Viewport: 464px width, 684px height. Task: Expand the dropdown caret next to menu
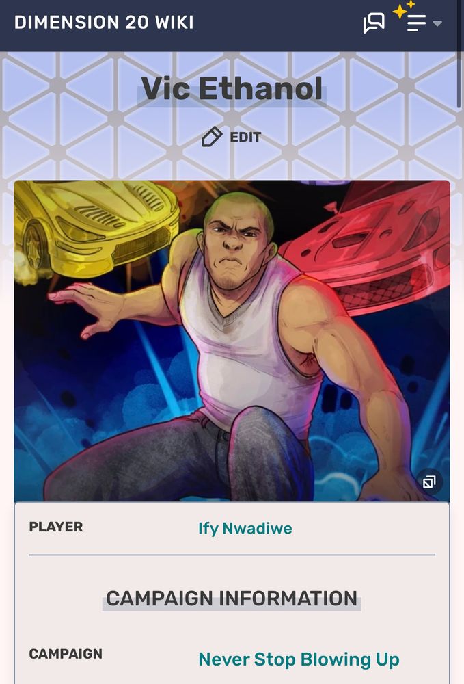point(437,23)
